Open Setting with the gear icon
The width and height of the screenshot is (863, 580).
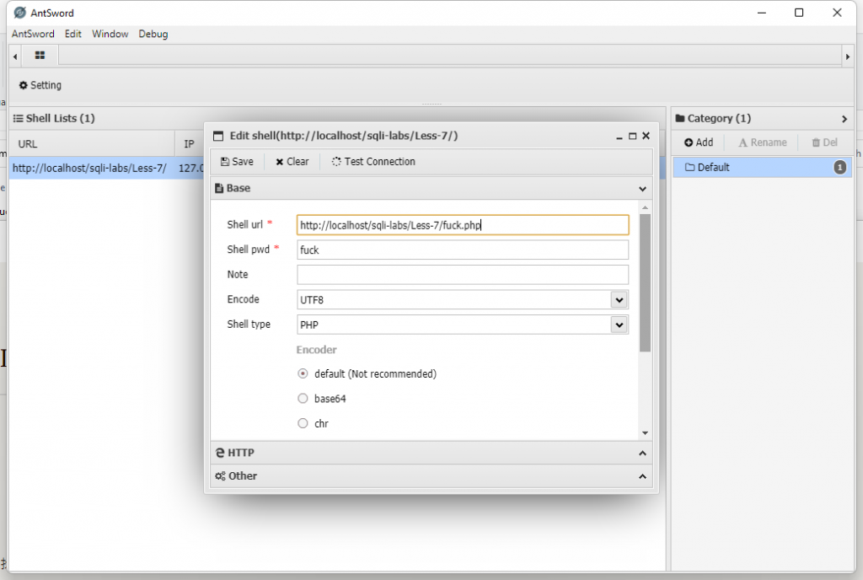[x=24, y=85]
